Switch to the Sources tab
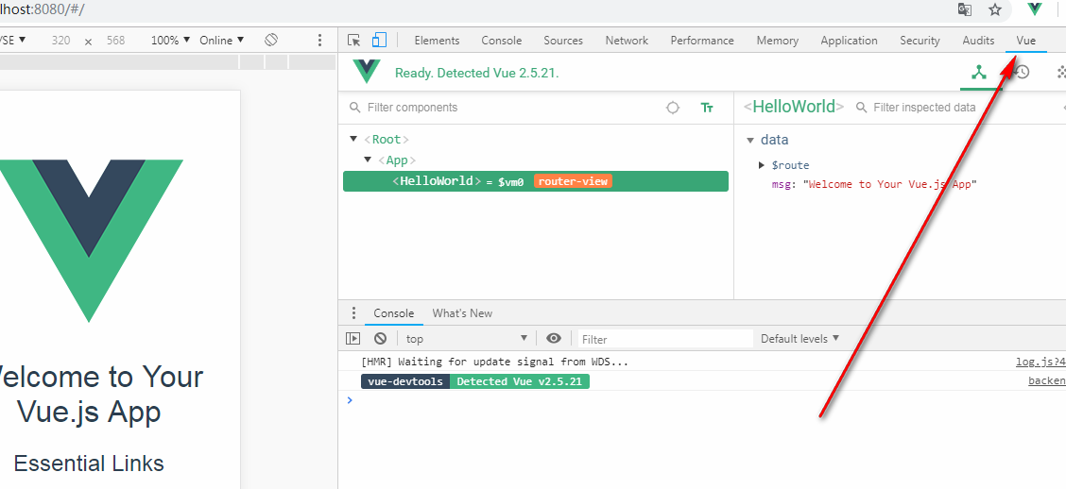 [x=563, y=41]
